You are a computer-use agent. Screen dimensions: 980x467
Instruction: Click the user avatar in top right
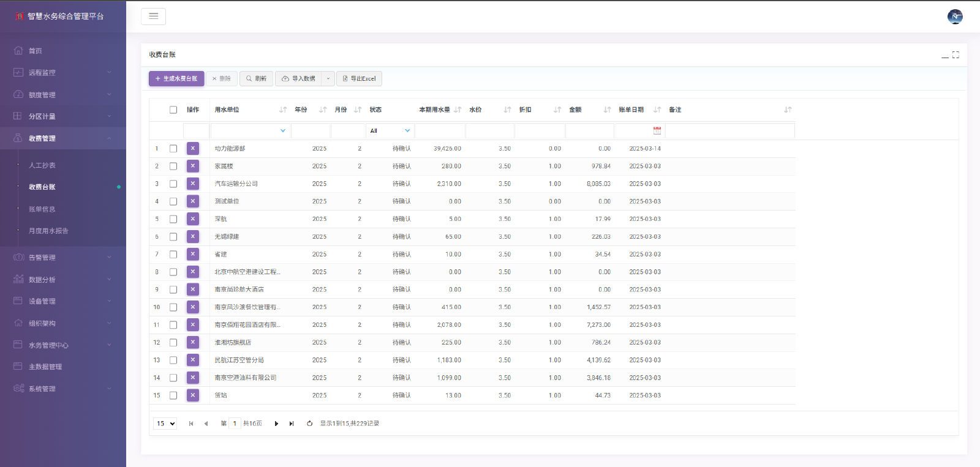click(955, 17)
